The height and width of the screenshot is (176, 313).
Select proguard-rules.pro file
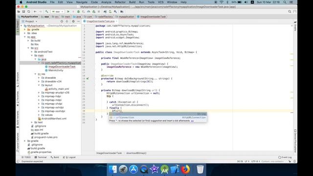click(44, 137)
